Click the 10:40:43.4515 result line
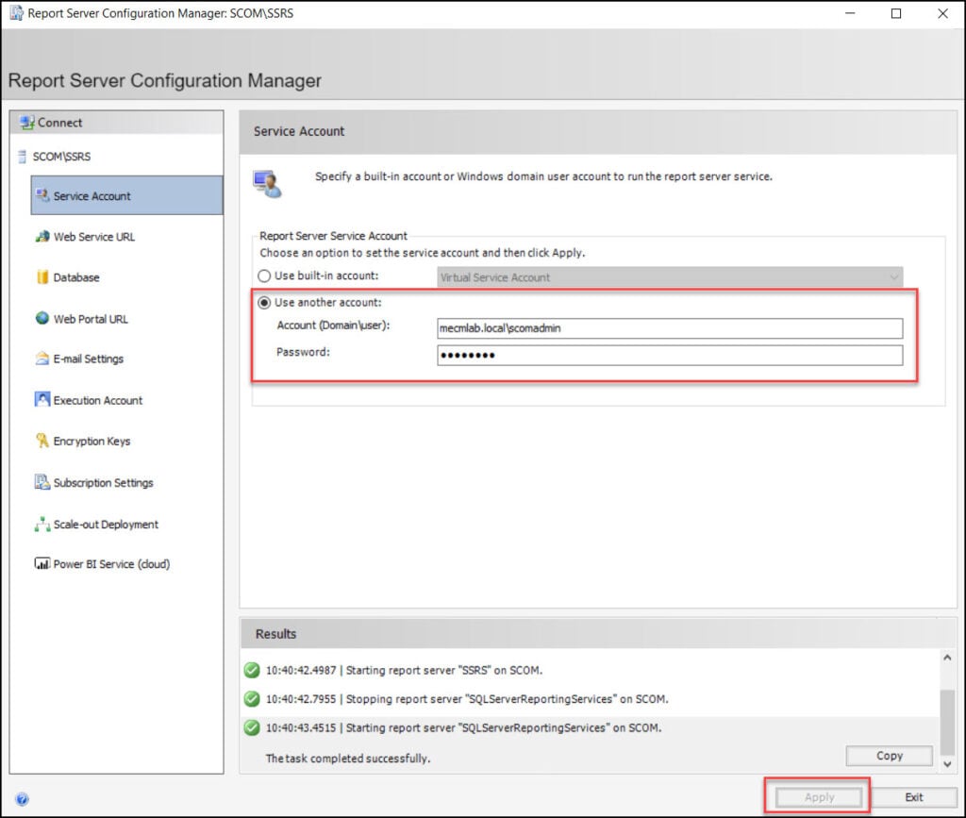Screen dimensions: 966x818 [463, 728]
